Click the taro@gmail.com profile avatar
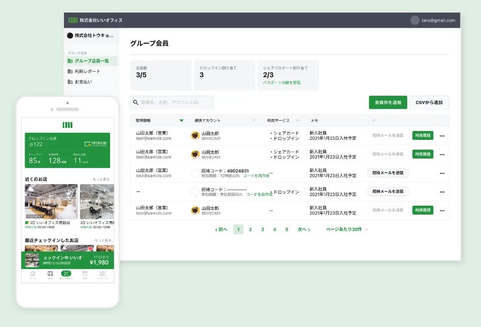 coord(415,20)
